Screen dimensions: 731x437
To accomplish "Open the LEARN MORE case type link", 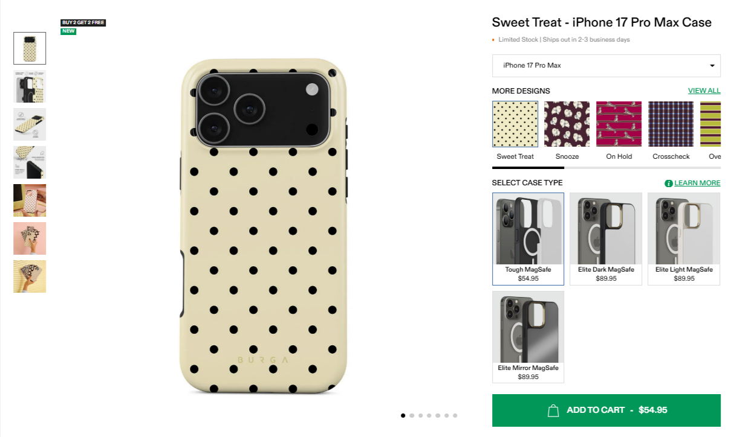I will coord(697,183).
